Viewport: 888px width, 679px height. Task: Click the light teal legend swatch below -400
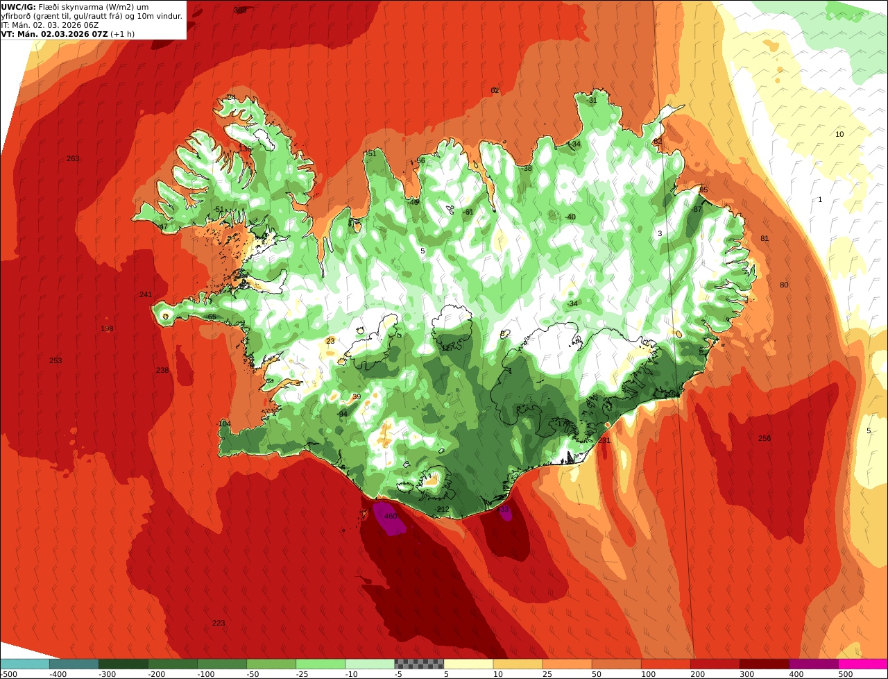click(x=25, y=664)
